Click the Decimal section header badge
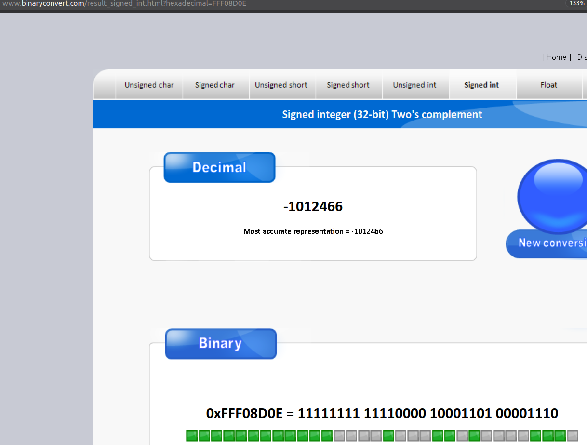587x445 pixels. click(219, 167)
